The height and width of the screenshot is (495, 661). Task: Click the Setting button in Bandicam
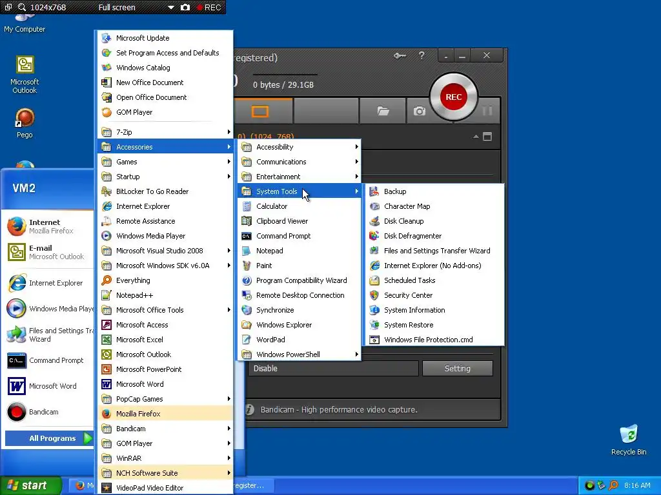point(458,368)
